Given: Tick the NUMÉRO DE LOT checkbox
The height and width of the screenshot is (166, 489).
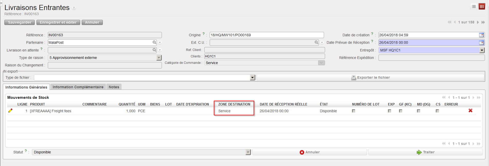Looking at the screenshot, I should pos(354,111).
